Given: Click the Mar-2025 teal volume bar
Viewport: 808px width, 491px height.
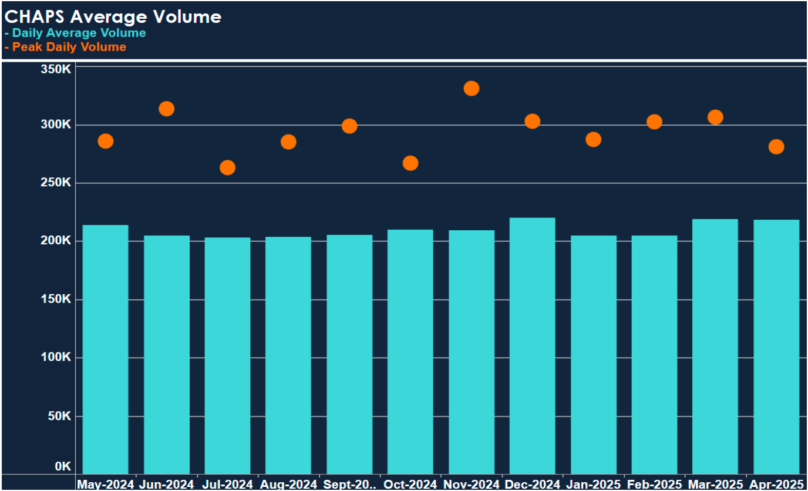Looking at the screenshot, I should coord(715,347).
